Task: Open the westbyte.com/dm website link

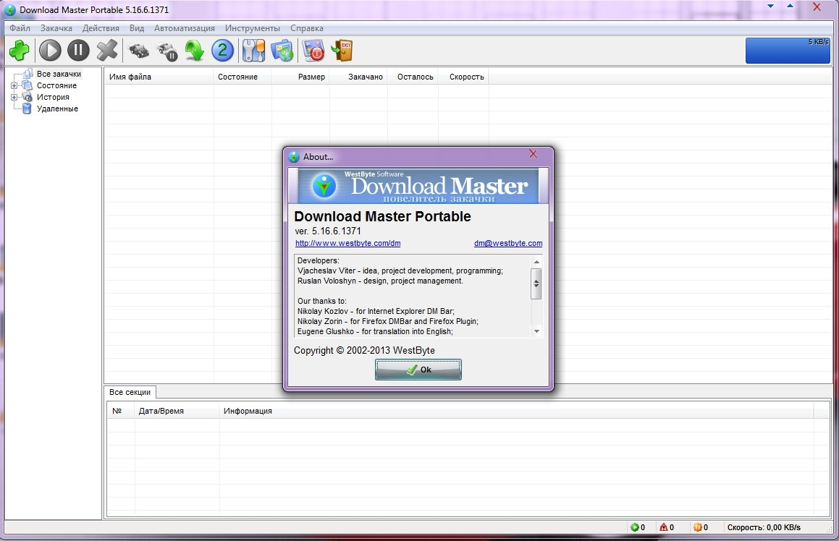Action: tap(347, 243)
